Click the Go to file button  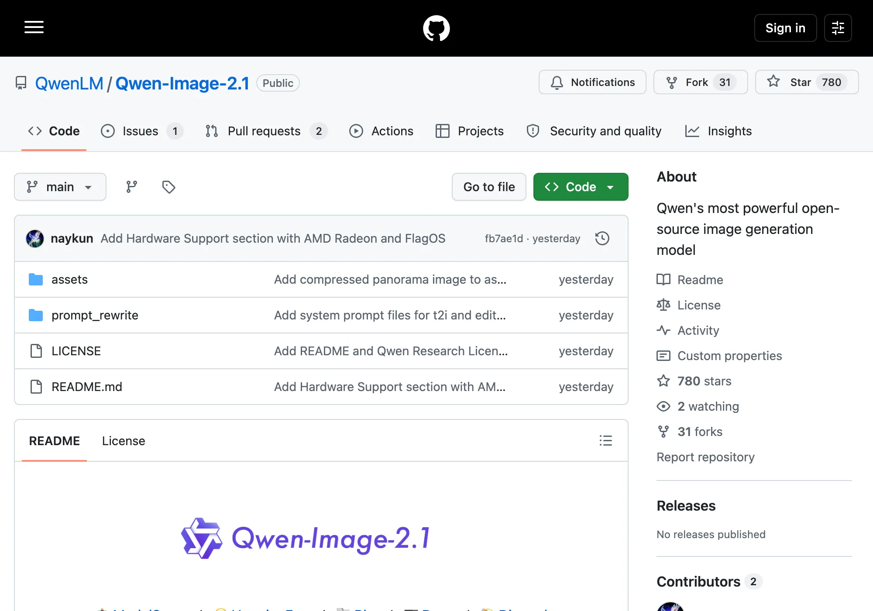(489, 187)
